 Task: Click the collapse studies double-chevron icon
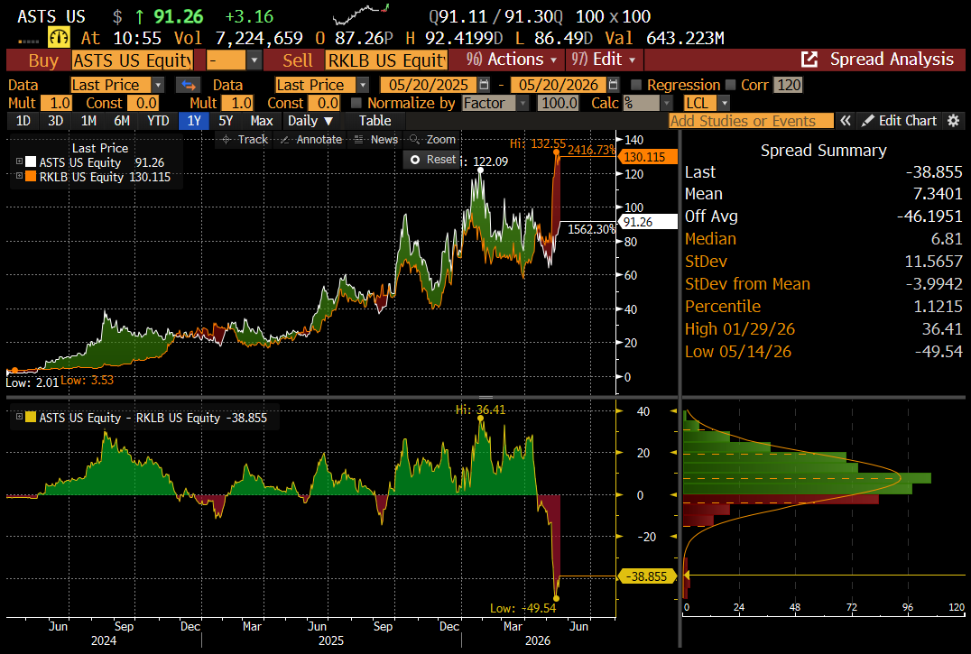pyautogui.click(x=846, y=121)
